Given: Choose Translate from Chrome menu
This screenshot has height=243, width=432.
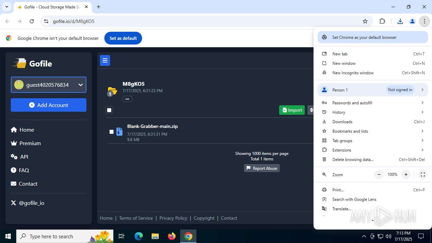Looking at the screenshot, I should click(373, 209).
